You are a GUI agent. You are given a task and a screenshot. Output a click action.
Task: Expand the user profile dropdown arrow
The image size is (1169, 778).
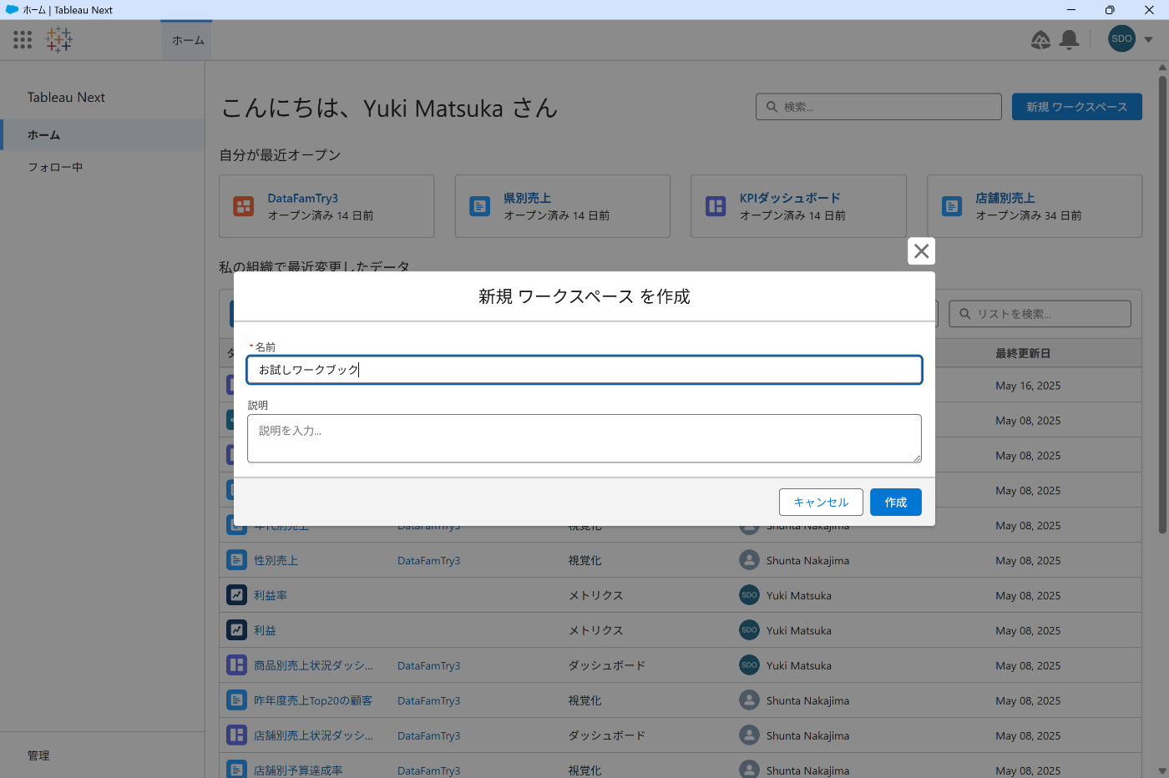click(x=1148, y=39)
